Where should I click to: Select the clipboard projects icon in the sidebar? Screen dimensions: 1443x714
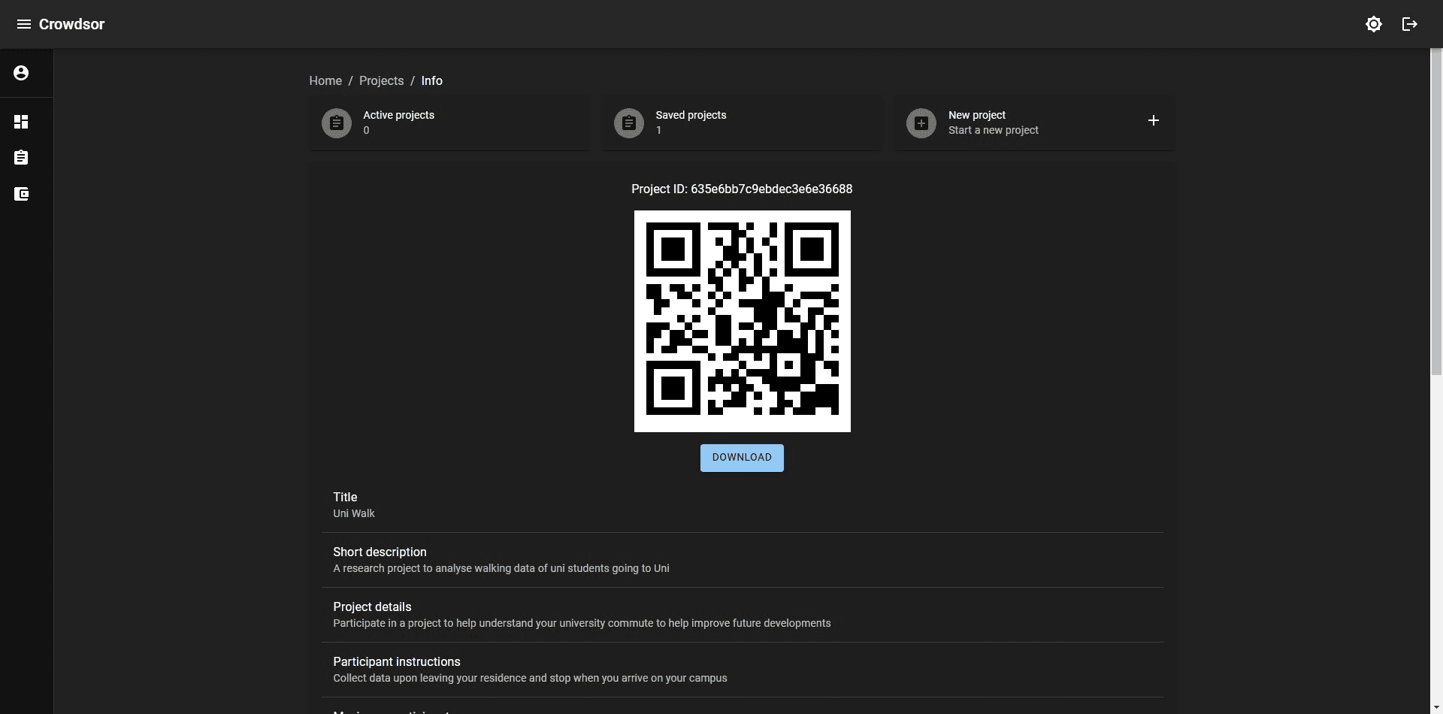point(21,157)
